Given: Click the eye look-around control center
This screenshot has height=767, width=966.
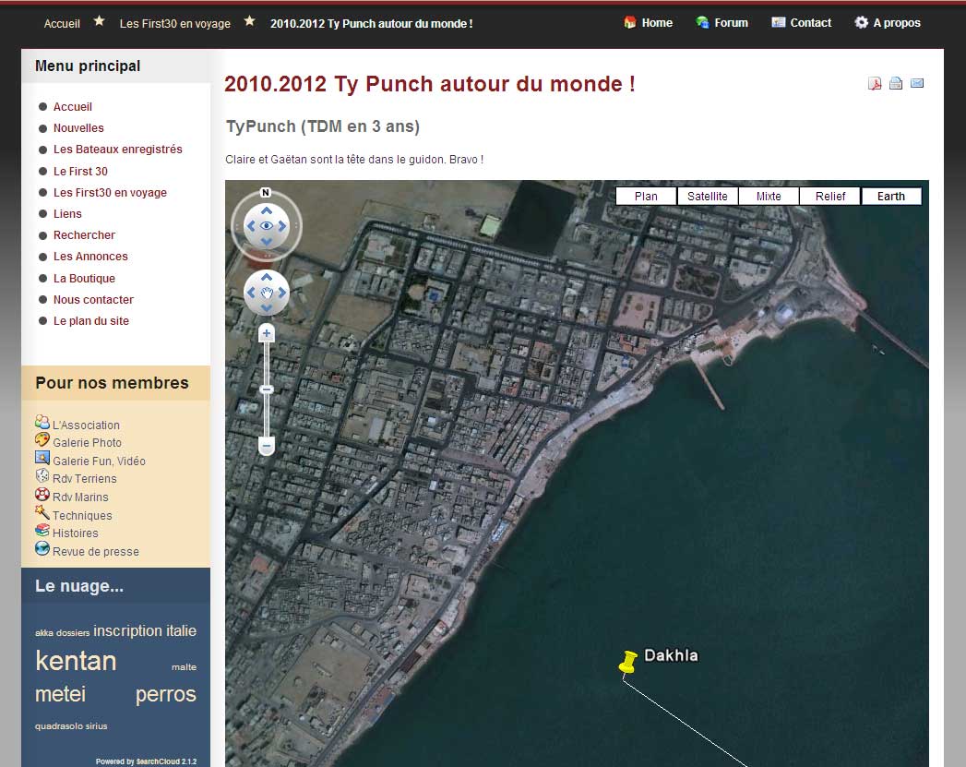Looking at the screenshot, I should (x=267, y=226).
